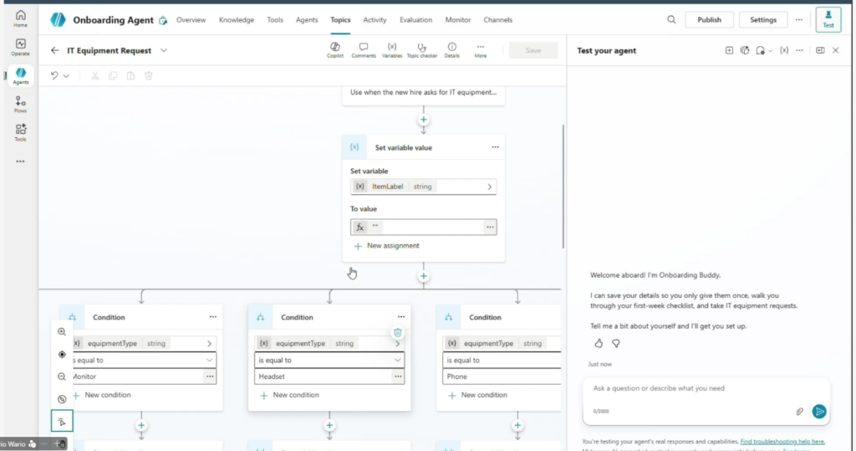Give thumbs down to welcome message
856x451 pixels.
pyautogui.click(x=616, y=343)
